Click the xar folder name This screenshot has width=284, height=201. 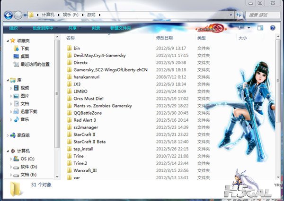pyautogui.click(x=77, y=178)
